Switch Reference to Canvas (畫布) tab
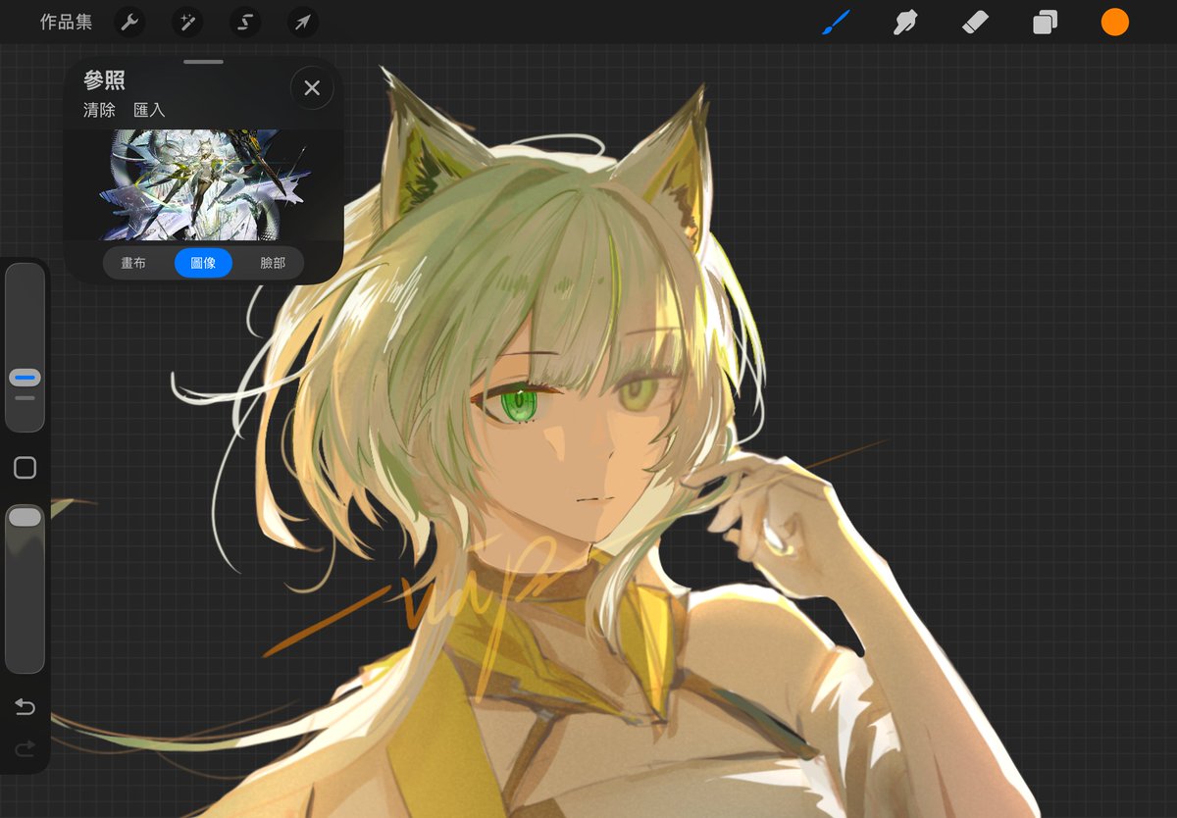The height and width of the screenshot is (818, 1177). [133, 263]
